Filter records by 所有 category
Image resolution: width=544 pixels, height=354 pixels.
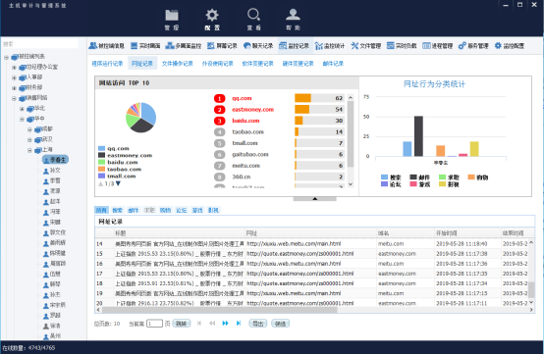click(x=102, y=210)
